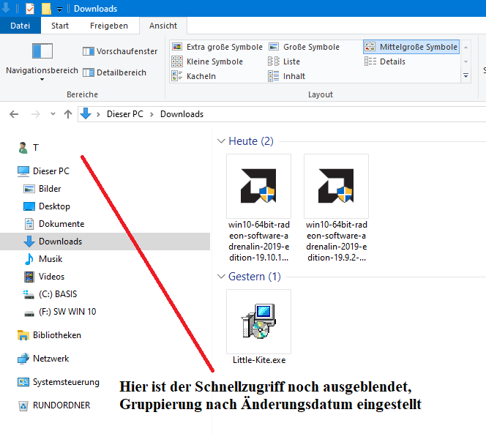Select Downloads in navigation tree
486x434 pixels.
tap(105, 242)
